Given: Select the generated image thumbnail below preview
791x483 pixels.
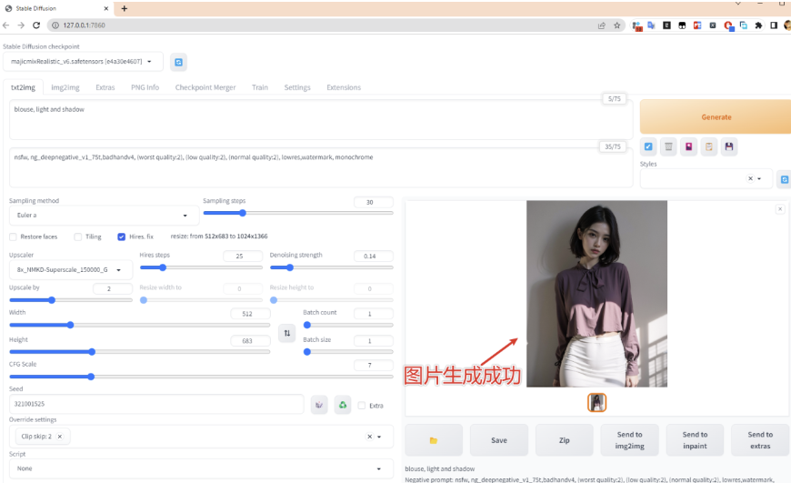Looking at the screenshot, I should tap(596, 403).
